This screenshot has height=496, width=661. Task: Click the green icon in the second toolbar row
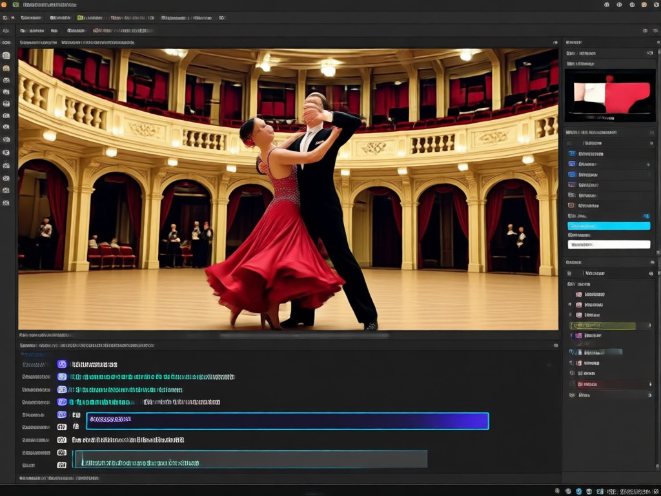[x=80, y=17]
